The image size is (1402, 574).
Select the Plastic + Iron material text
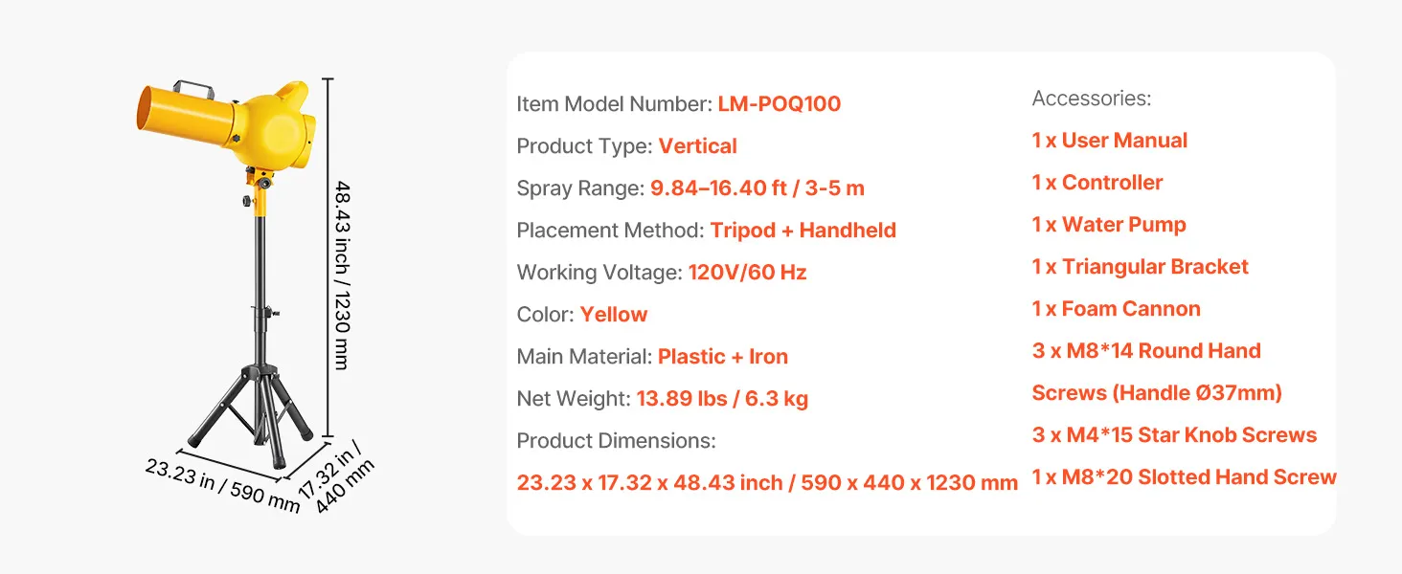pyautogui.click(x=722, y=357)
